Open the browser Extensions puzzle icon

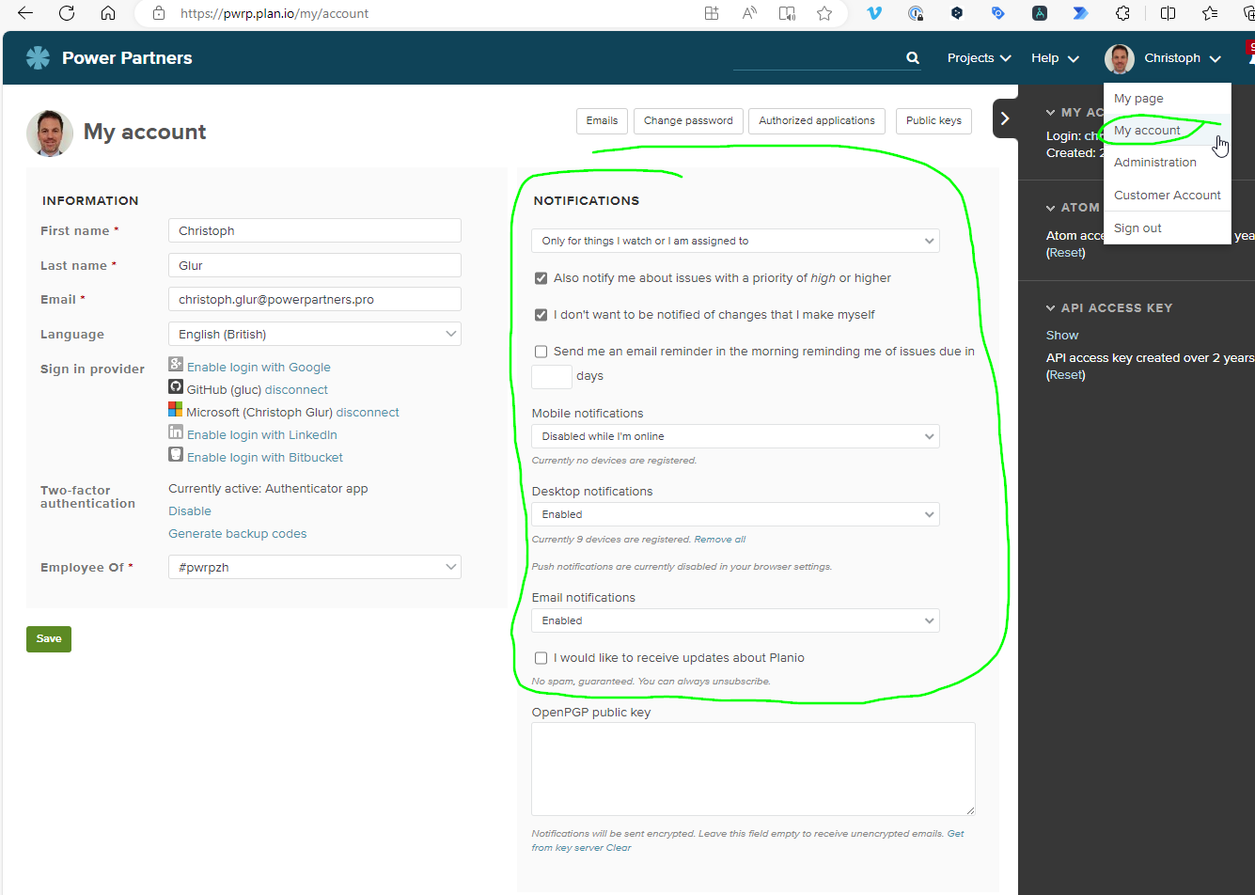point(1122,13)
